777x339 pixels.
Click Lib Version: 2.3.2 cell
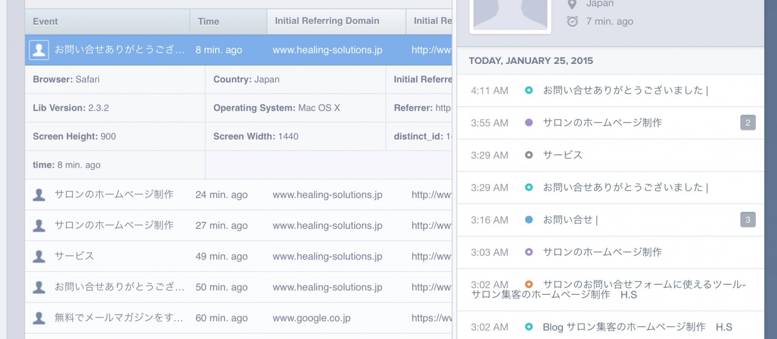115,108
